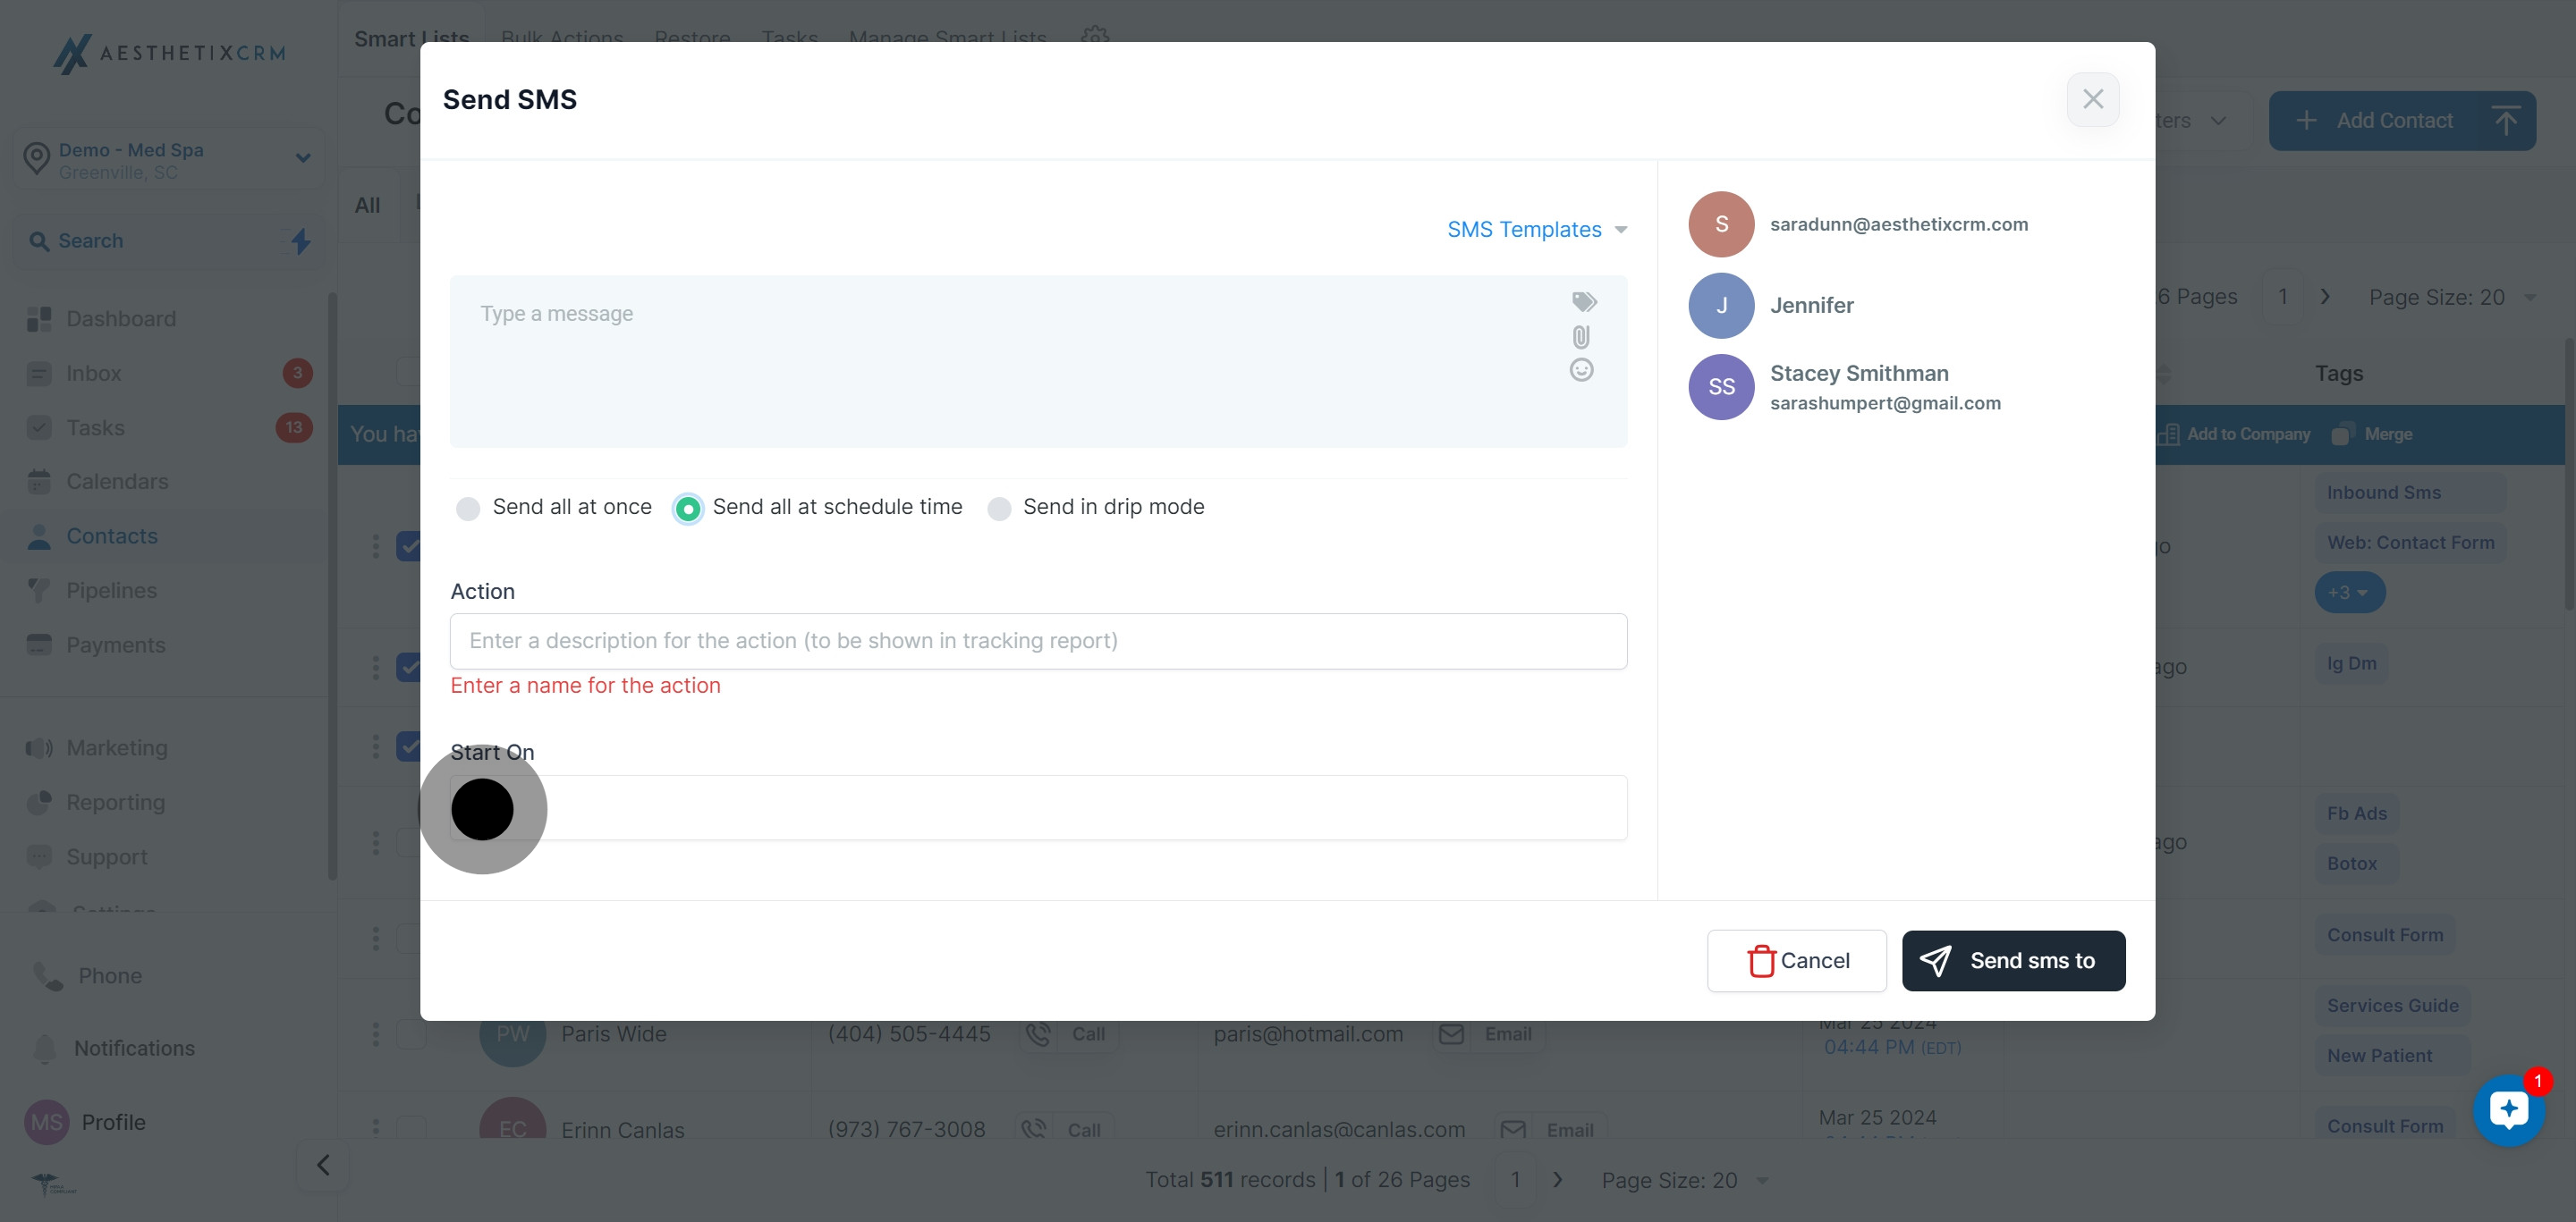Viewport: 2576px width, 1222px height.
Task: Select Send all at once option
Action: coord(468,509)
